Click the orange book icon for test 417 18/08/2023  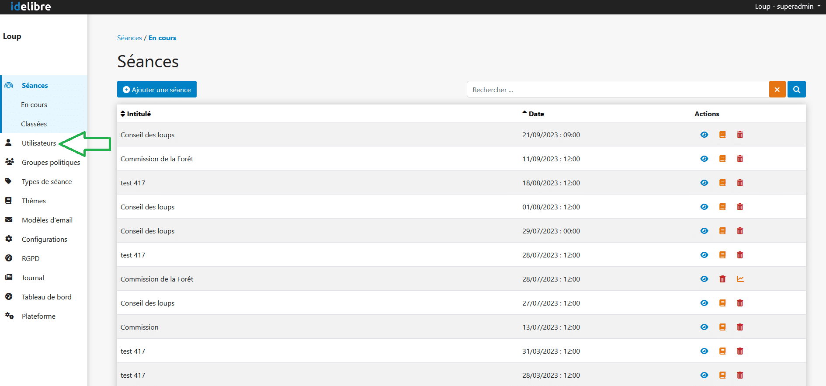click(x=722, y=183)
